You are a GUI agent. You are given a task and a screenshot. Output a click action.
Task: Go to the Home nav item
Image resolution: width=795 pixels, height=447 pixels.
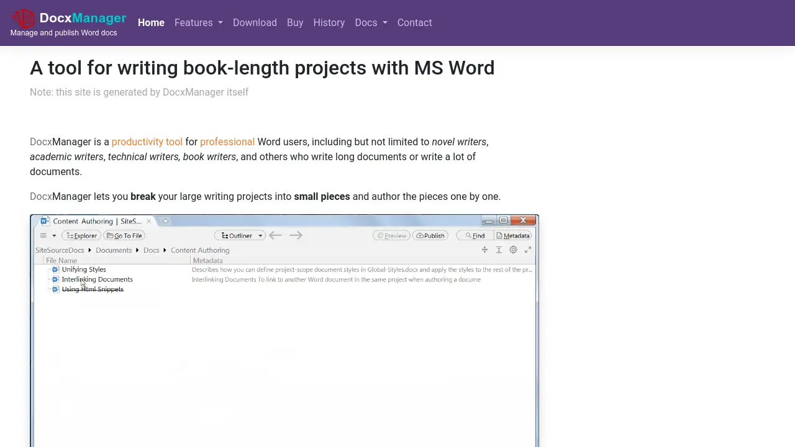(x=151, y=22)
